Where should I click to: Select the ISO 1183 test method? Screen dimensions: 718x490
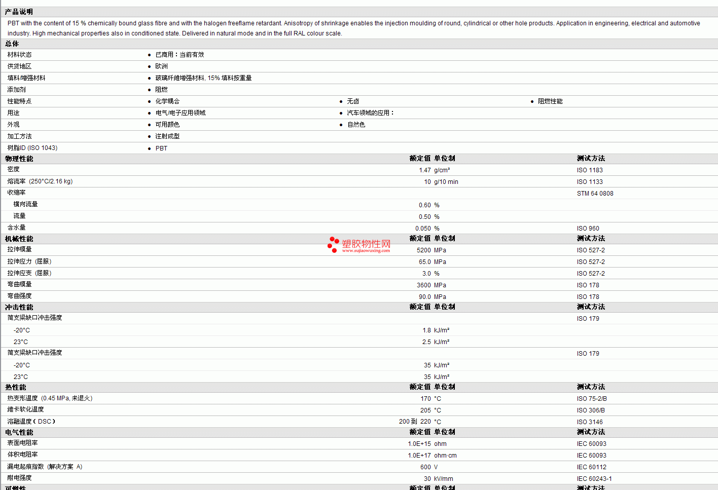point(590,170)
